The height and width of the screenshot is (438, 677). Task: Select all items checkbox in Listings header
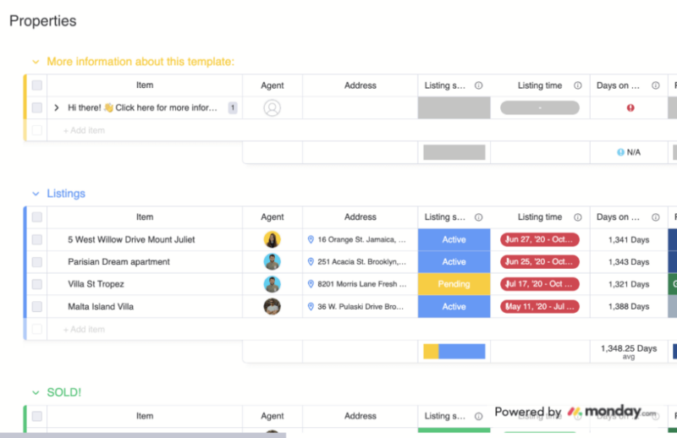pyautogui.click(x=37, y=217)
